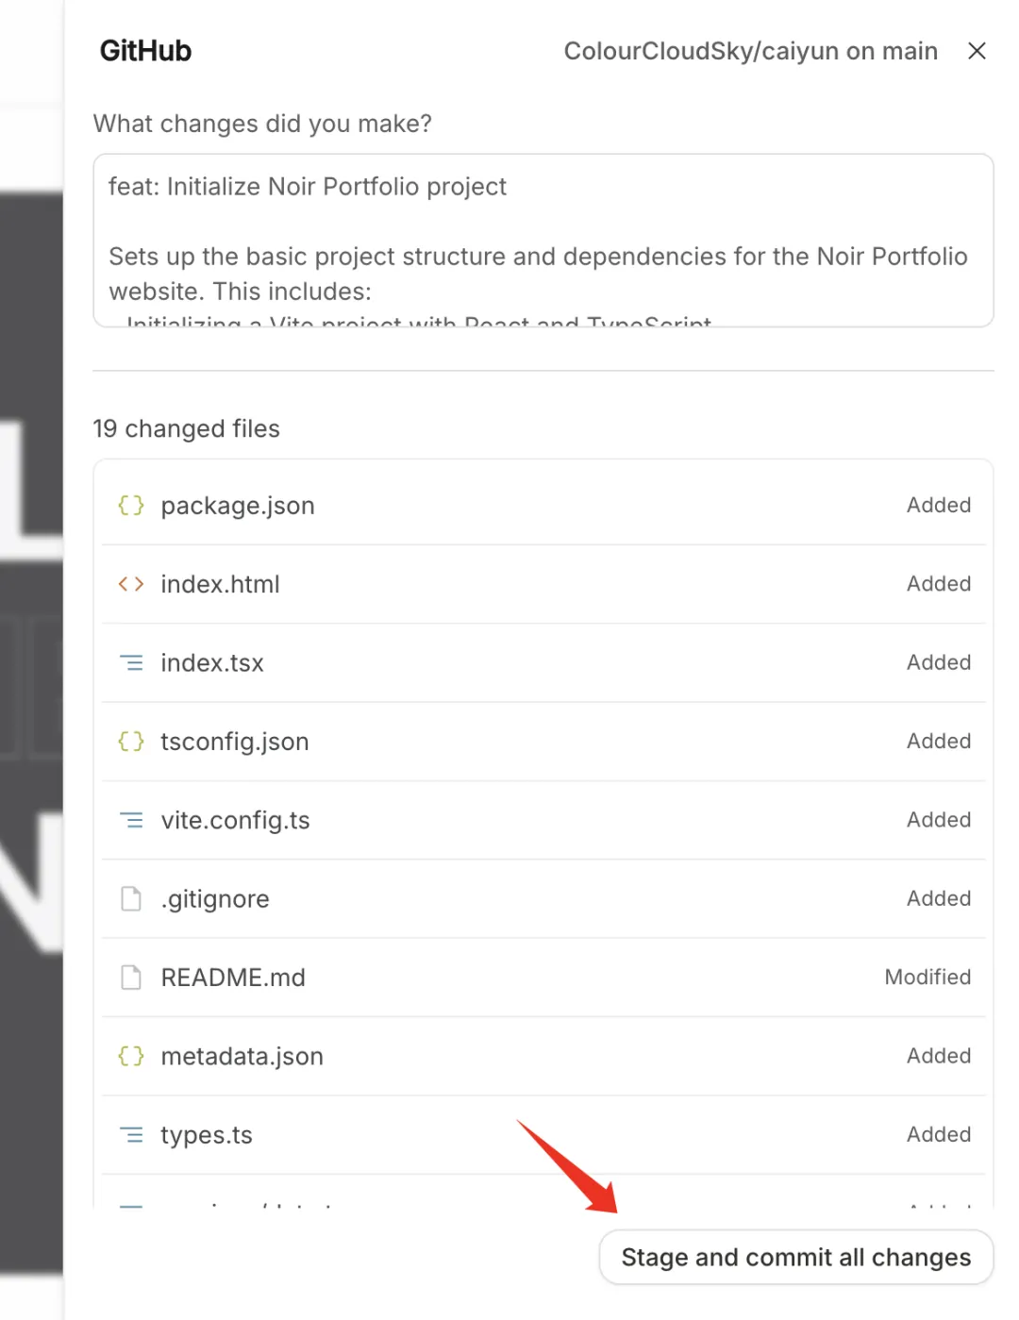Viewport: 1019px width, 1320px height.
Task: Click the vite.config.ts file lines icon
Action: (131, 821)
